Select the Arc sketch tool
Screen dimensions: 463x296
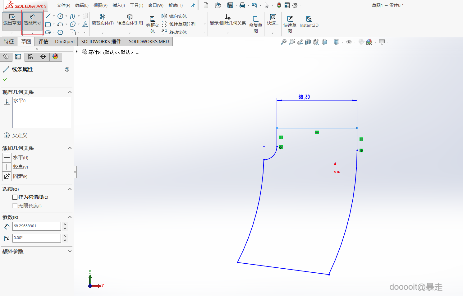click(60, 24)
